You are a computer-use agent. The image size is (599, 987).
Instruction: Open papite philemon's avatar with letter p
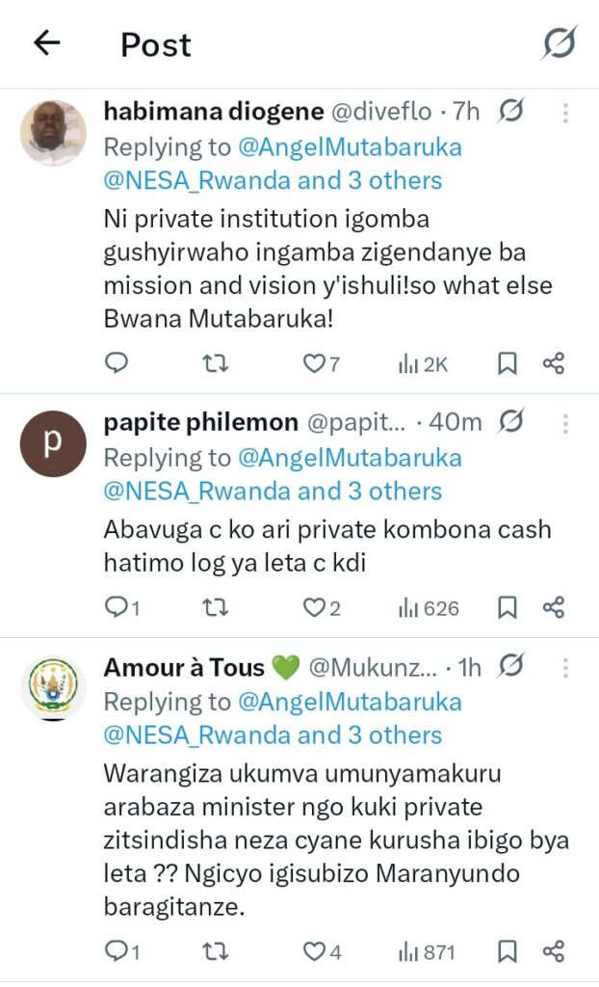(53, 443)
